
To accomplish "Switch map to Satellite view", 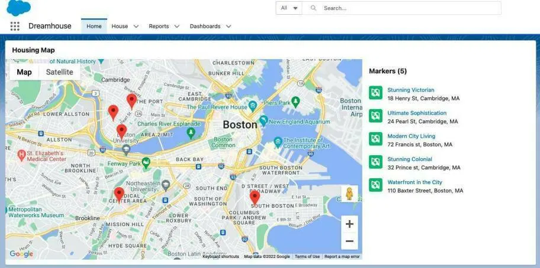I will point(60,72).
